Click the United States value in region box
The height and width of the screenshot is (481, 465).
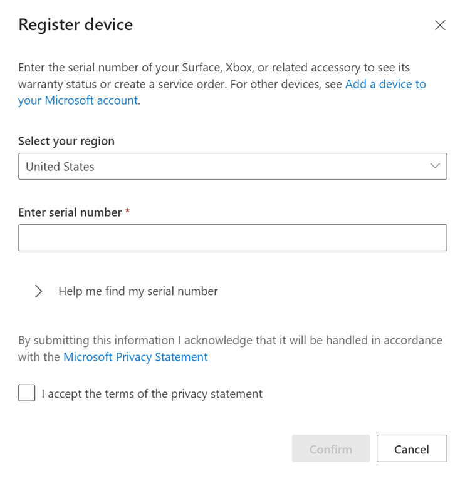point(60,167)
